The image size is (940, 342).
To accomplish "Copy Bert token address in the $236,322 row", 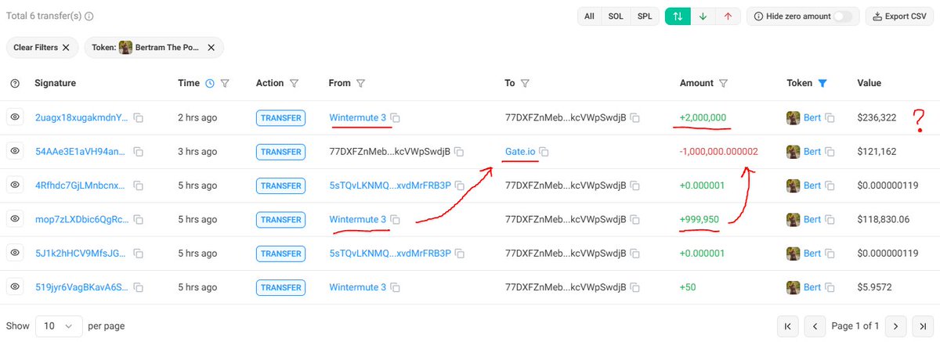I will tap(830, 117).
